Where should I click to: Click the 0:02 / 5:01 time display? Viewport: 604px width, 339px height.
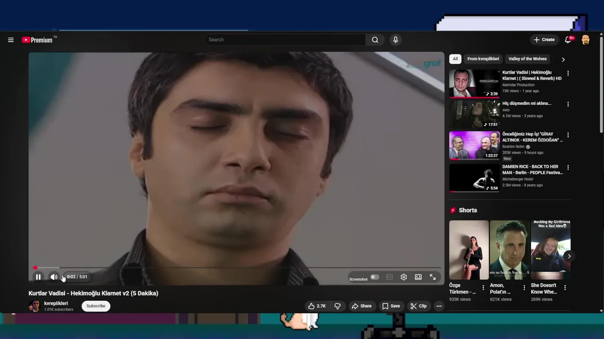pos(77,277)
